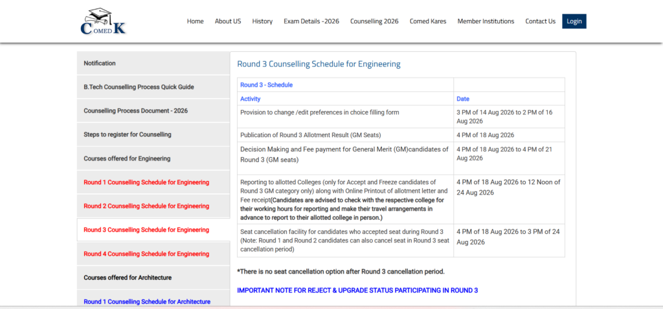
Task: Select Steps to register for Counselling
Action: 153,134
